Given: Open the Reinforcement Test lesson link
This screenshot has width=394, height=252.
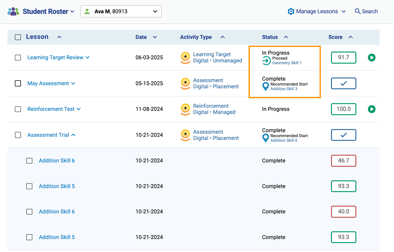Looking at the screenshot, I should click(51, 109).
